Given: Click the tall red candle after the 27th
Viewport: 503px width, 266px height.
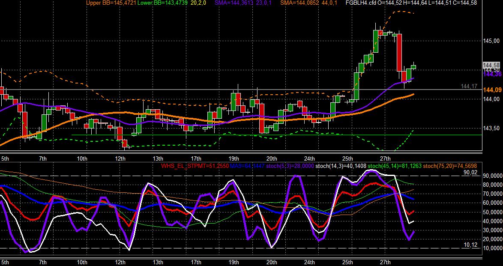Looking at the screenshot, I should click(399, 53).
